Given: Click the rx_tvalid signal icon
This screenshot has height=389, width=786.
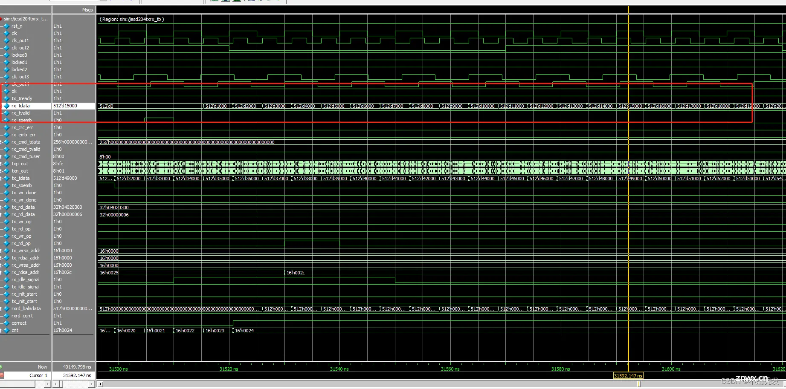Looking at the screenshot, I should [6, 113].
